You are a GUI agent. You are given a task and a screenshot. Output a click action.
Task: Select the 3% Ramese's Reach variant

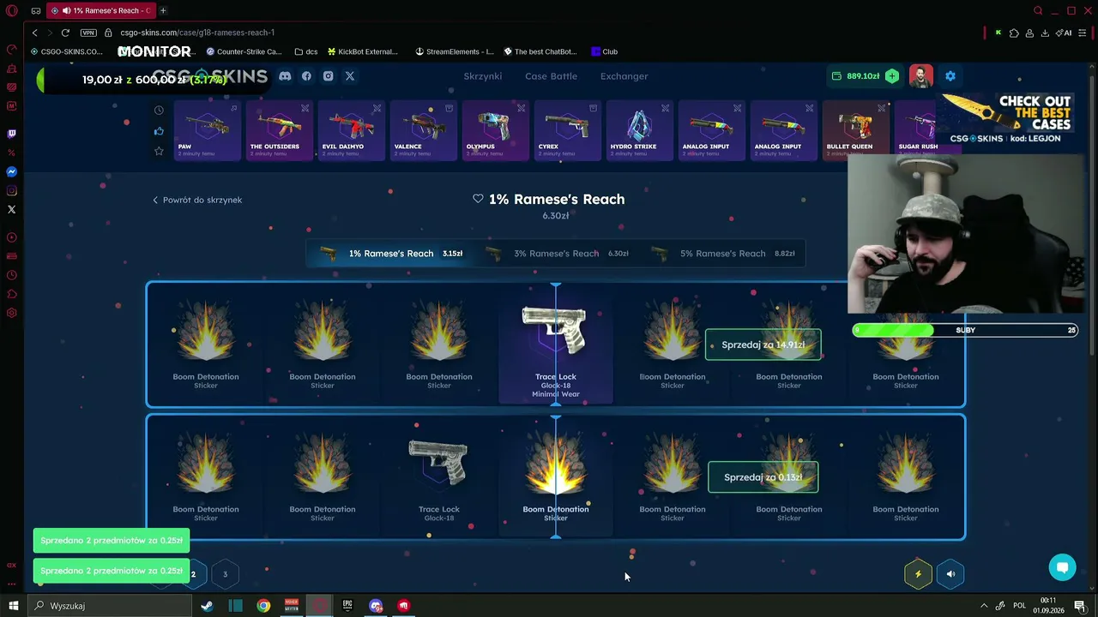point(556,254)
